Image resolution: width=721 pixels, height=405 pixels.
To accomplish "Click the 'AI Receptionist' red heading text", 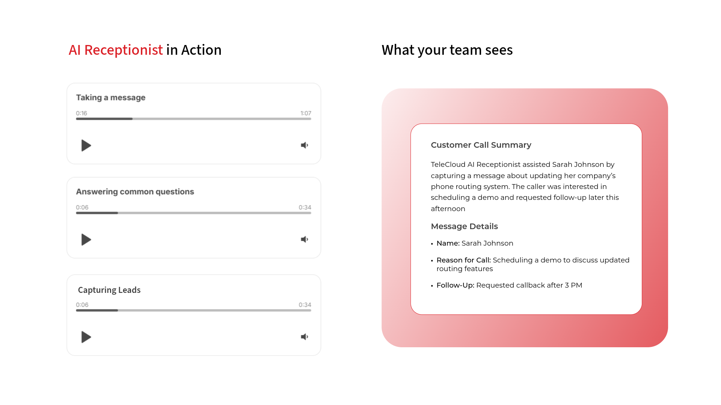I will pyautogui.click(x=116, y=50).
